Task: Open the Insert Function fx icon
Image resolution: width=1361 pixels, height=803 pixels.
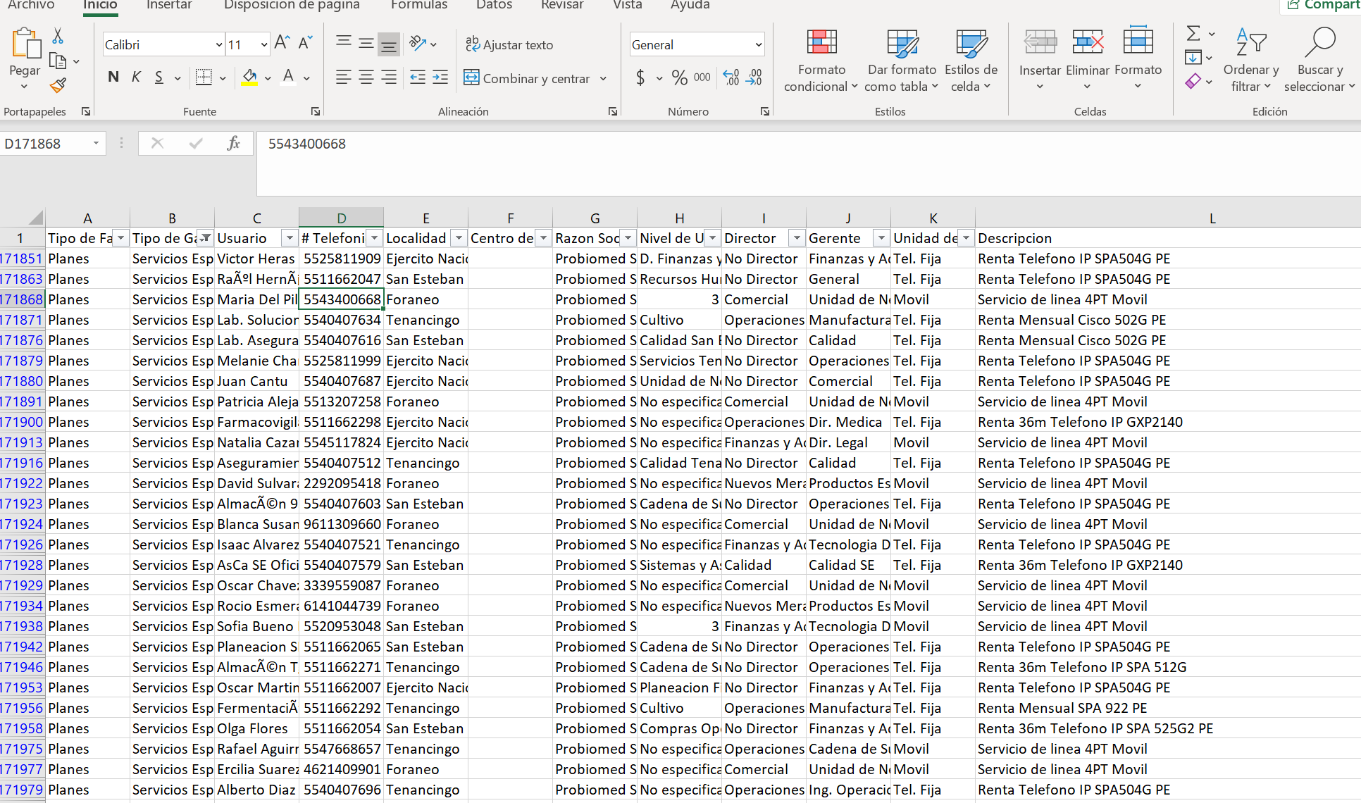Action: [x=233, y=144]
